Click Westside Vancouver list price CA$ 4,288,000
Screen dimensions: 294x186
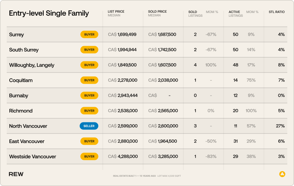click(123, 157)
